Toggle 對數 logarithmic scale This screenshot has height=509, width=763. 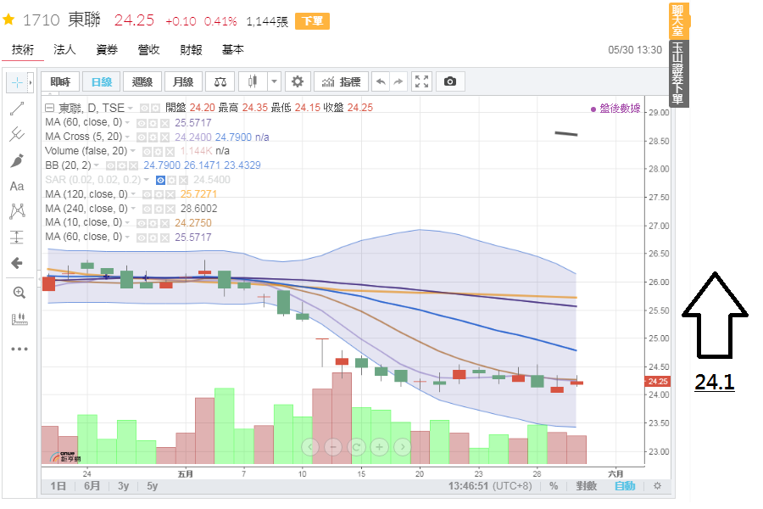pyautogui.click(x=587, y=485)
